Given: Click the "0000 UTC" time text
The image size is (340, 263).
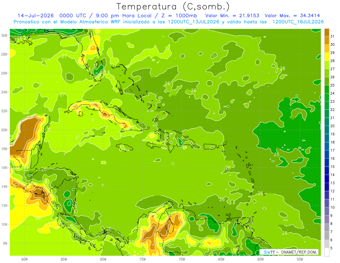Looking at the screenshot, I should pyautogui.click(x=73, y=16).
